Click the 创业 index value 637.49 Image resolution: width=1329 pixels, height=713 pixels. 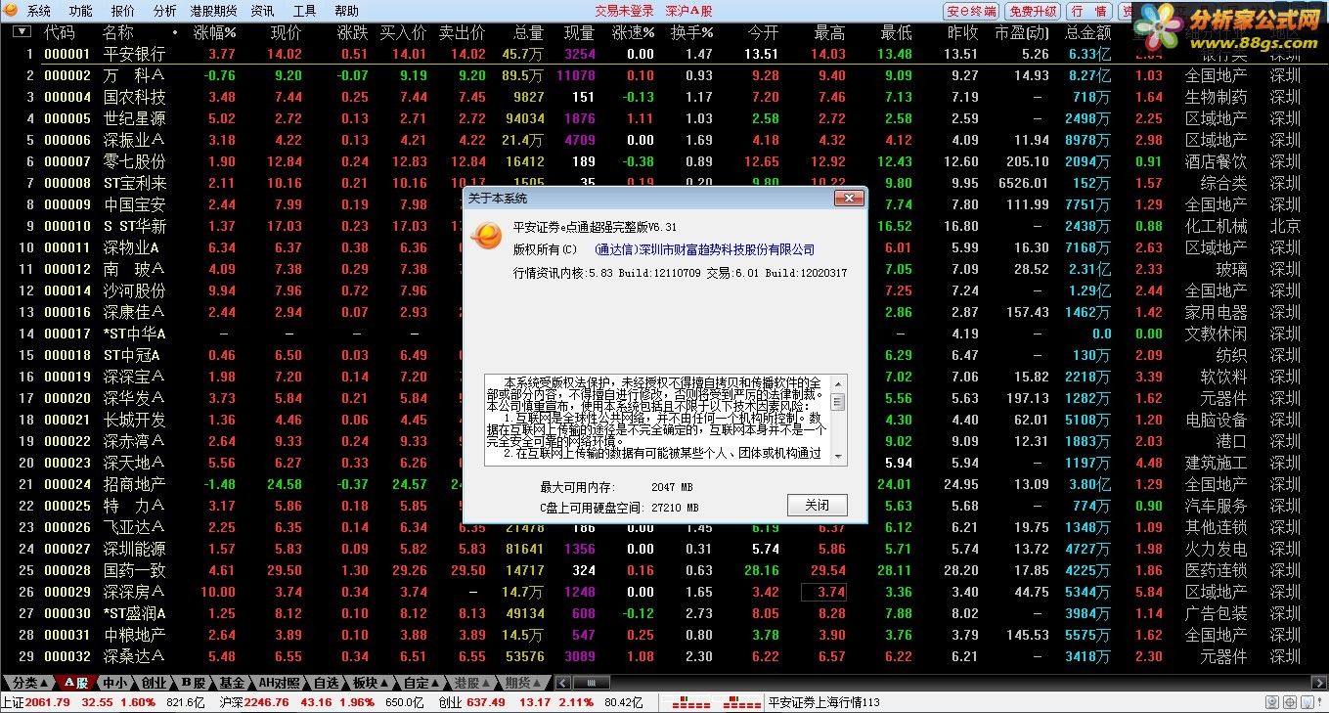[x=485, y=702]
